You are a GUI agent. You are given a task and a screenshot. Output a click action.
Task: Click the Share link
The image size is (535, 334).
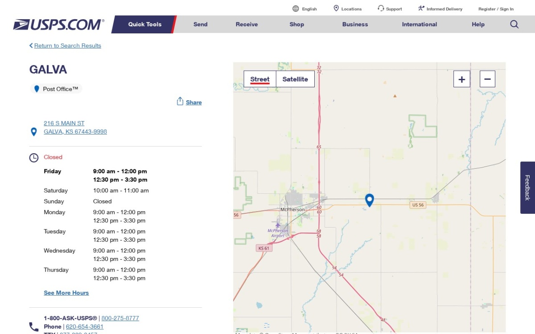pos(194,102)
